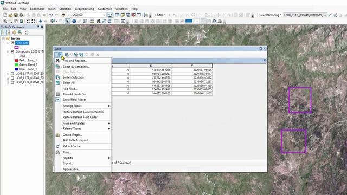Choose Export... from Table Options menu
This screenshot has width=347, height=195.
(x=83, y=163)
